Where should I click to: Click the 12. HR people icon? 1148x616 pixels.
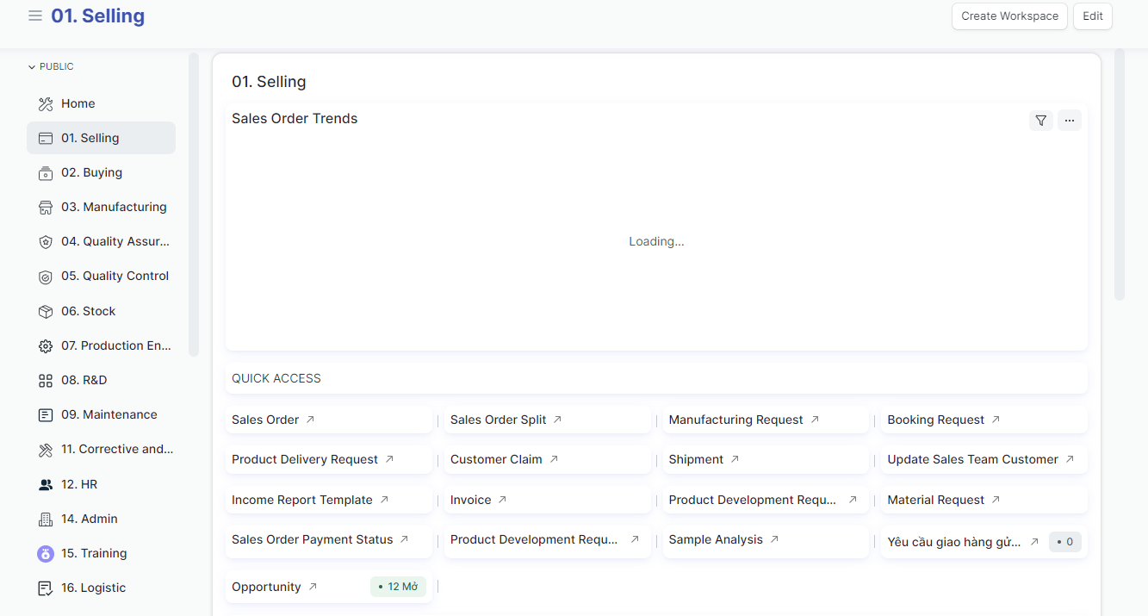pyautogui.click(x=46, y=485)
